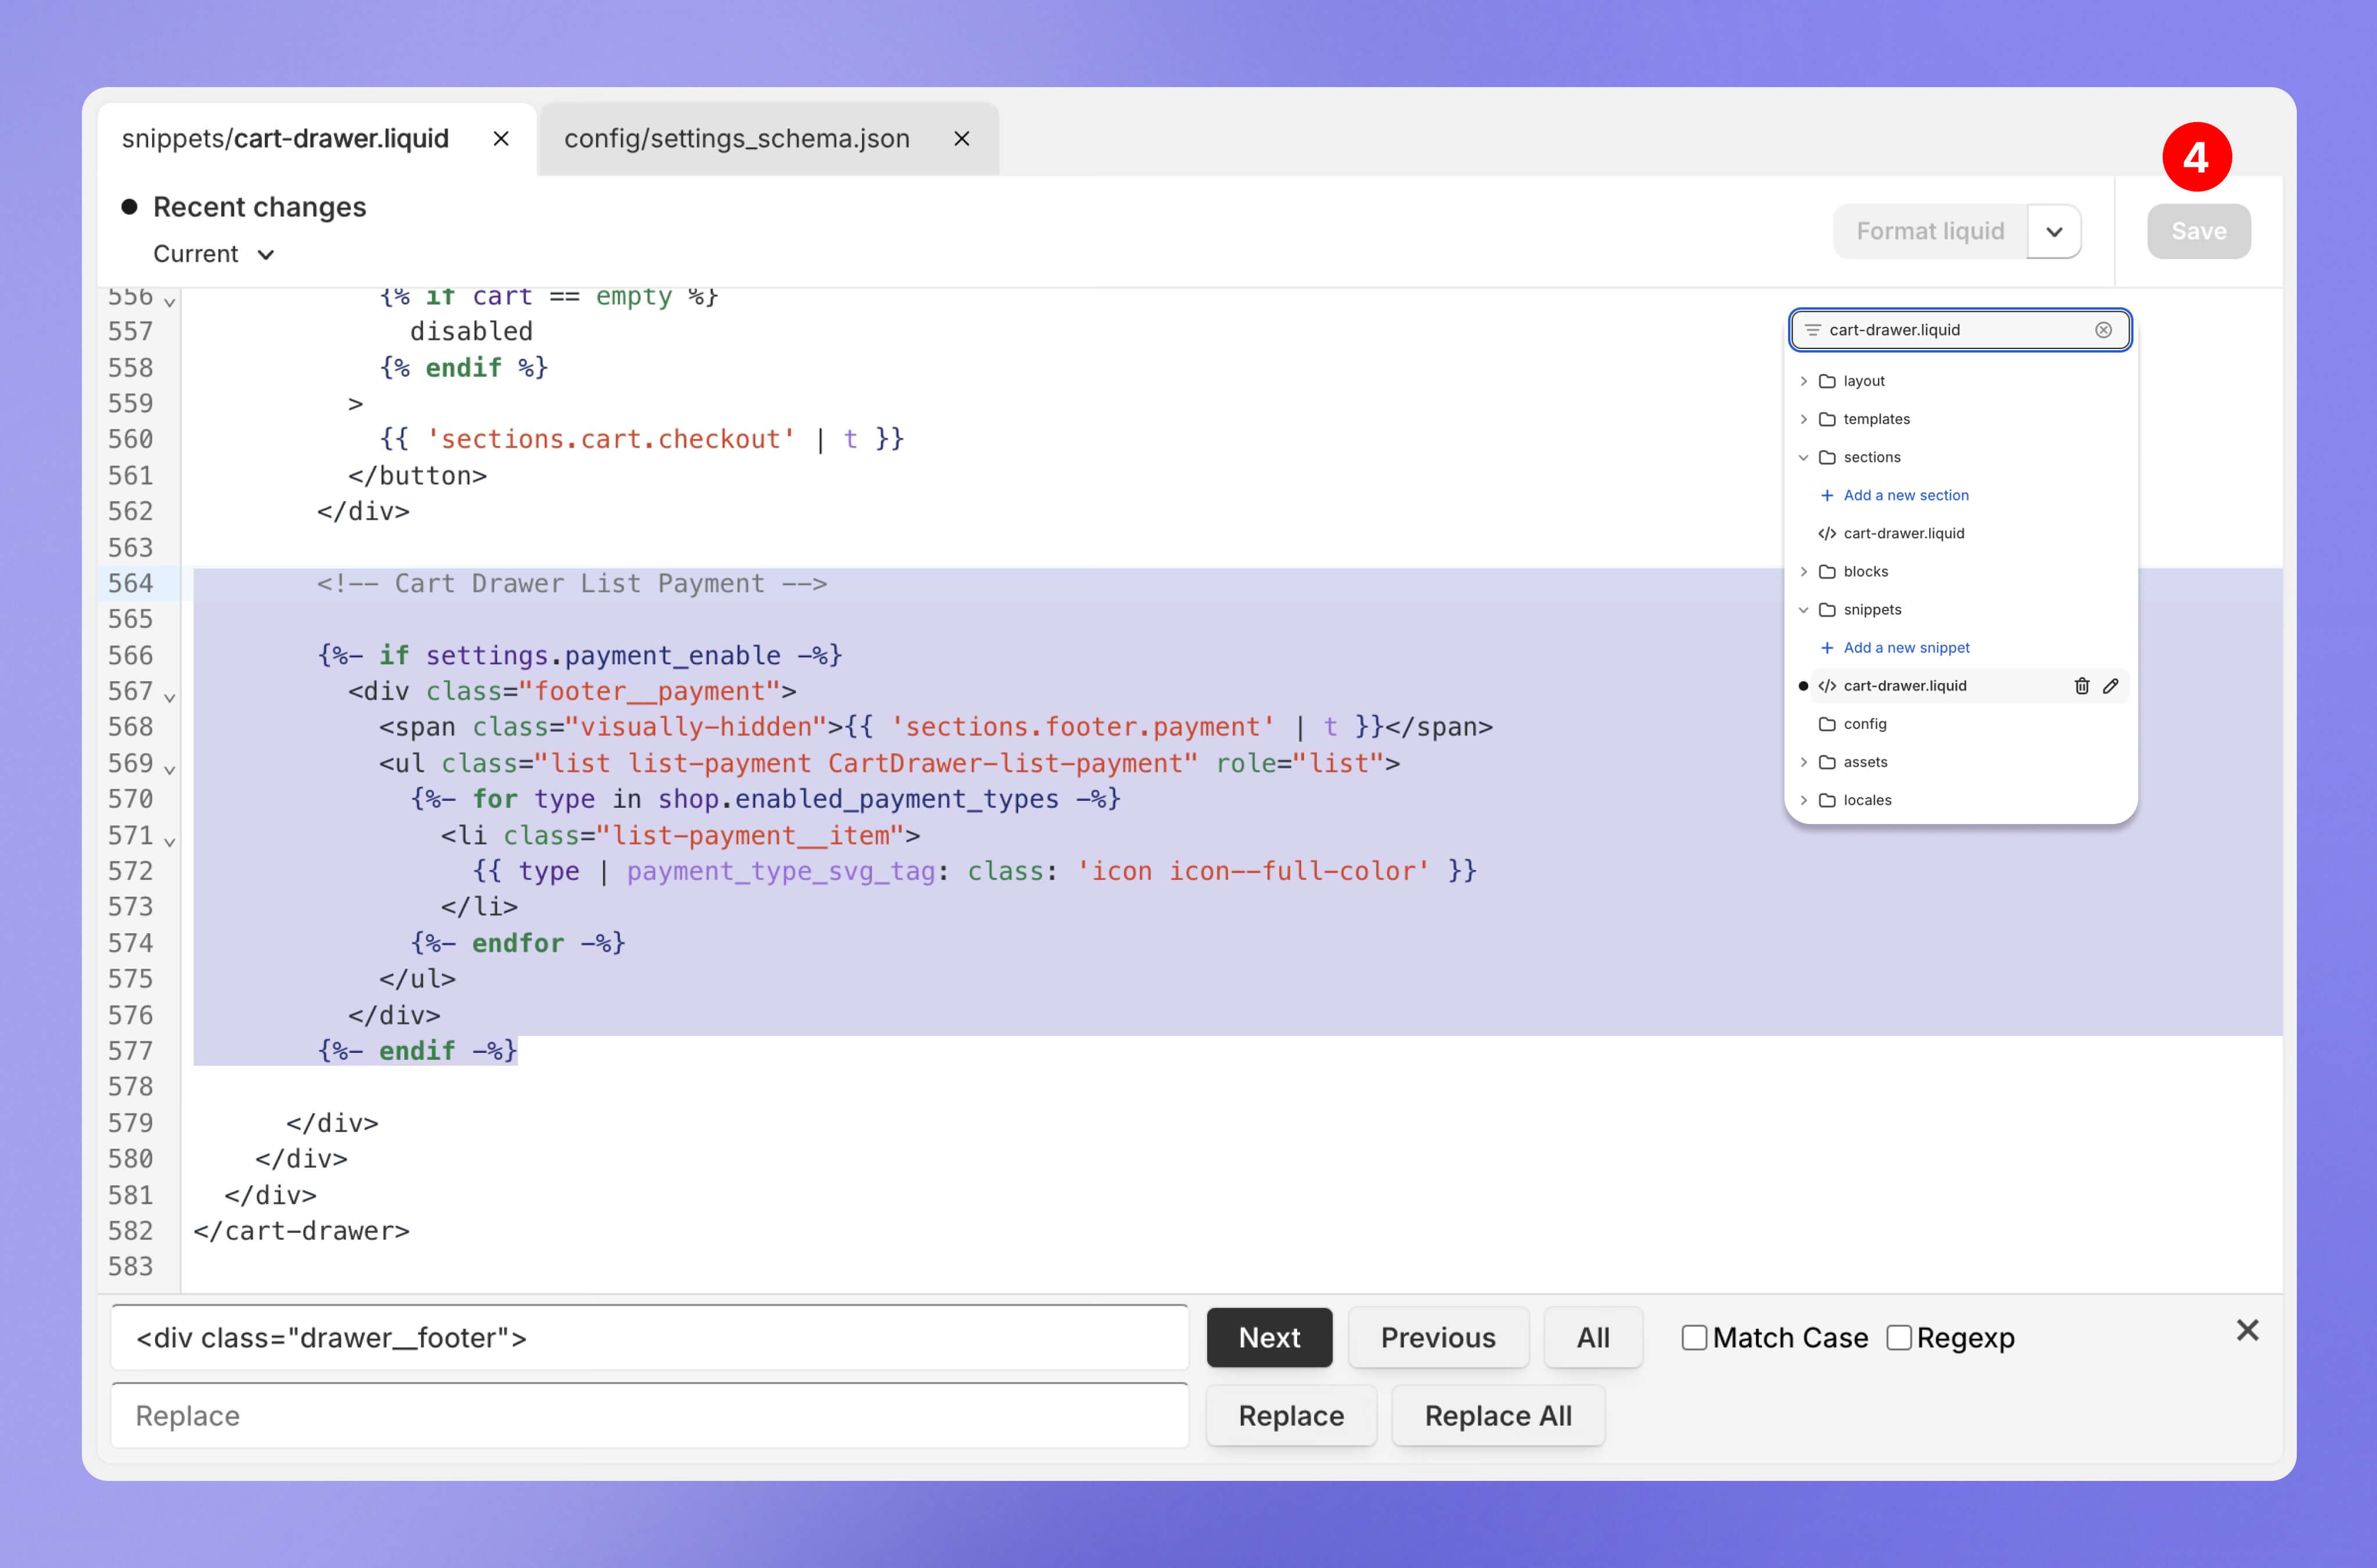Click plus icon to add a new section
This screenshot has height=1568, width=2377.
1826,495
